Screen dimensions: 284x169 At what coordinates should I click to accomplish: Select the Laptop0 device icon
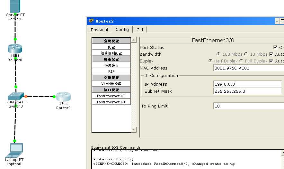pos(14,150)
